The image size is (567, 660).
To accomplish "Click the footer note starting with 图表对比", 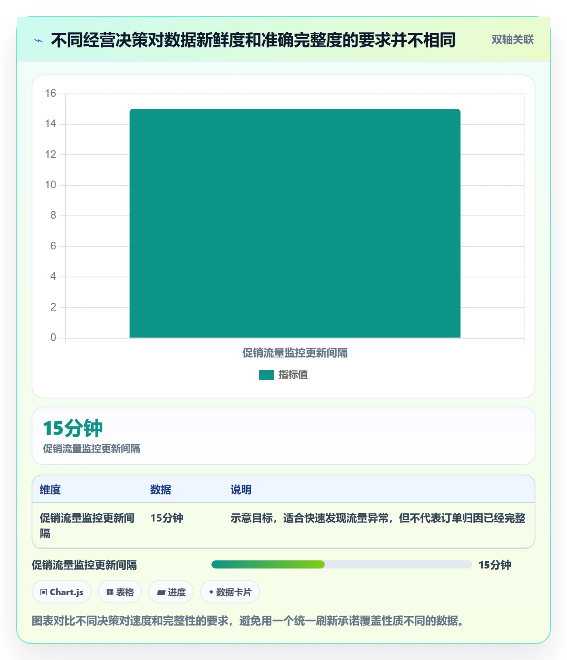I will coord(248,621).
